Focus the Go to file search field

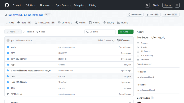coord(100,32)
